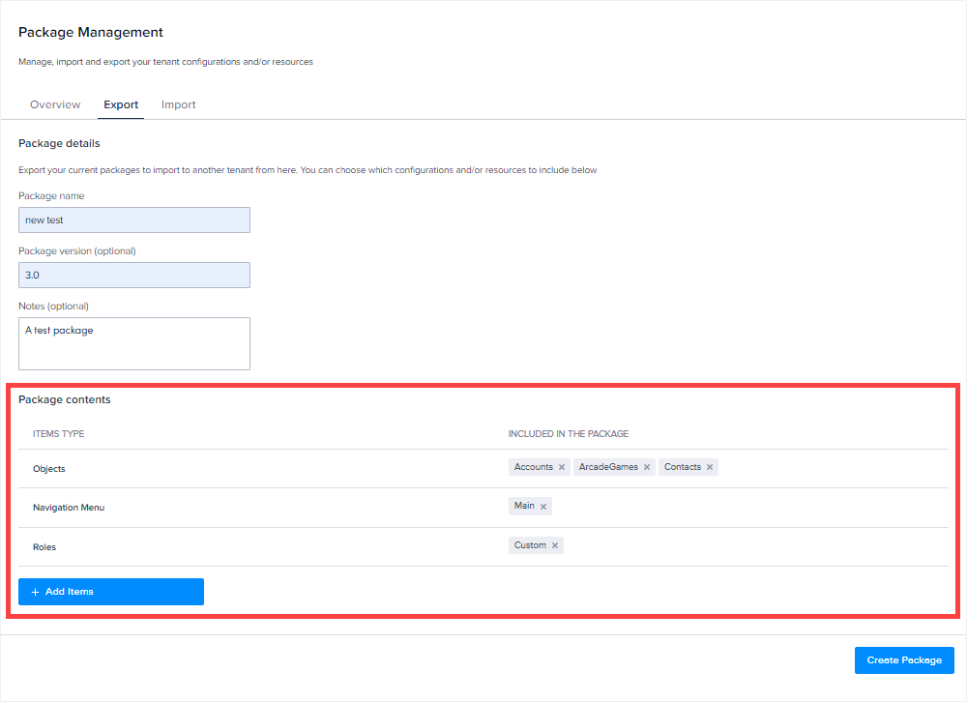The image size is (967, 702).
Task: Click the Package version field
Action: (x=133, y=275)
